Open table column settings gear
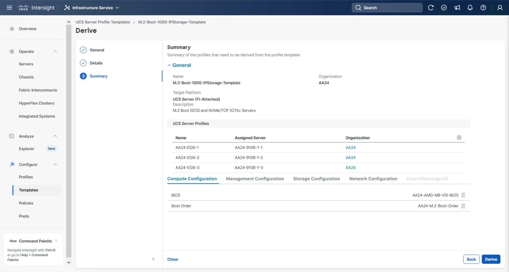509x272 pixels. tap(459, 138)
